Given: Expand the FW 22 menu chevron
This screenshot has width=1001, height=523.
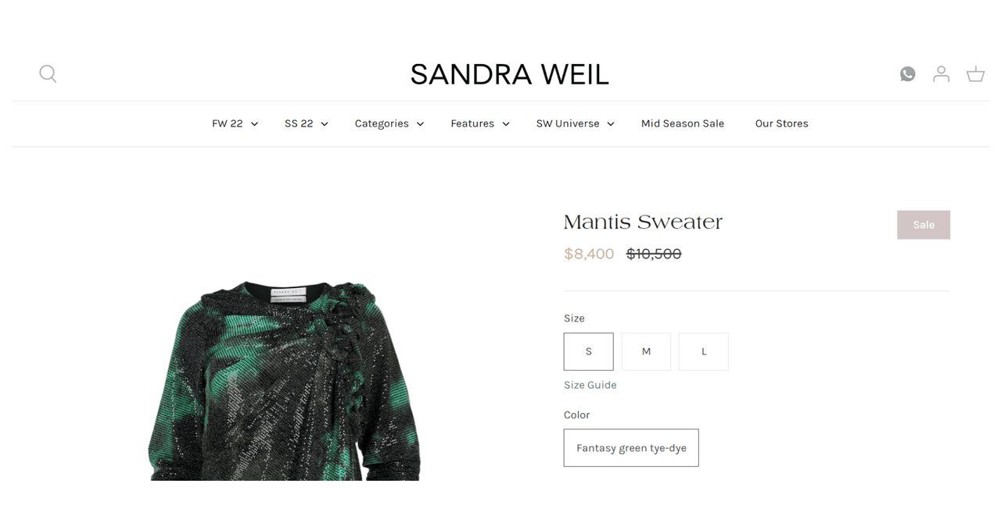Looking at the screenshot, I should [x=254, y=124].
